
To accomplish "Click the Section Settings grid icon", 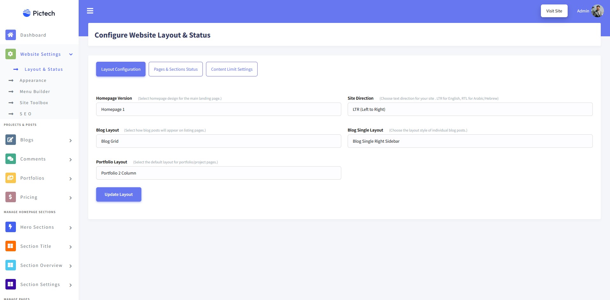I will pos(11,284).
